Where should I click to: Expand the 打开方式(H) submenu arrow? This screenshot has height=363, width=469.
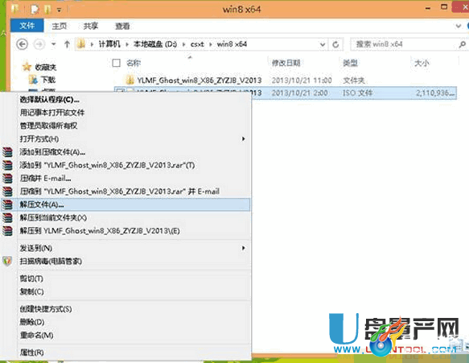[x=244, y=139]
